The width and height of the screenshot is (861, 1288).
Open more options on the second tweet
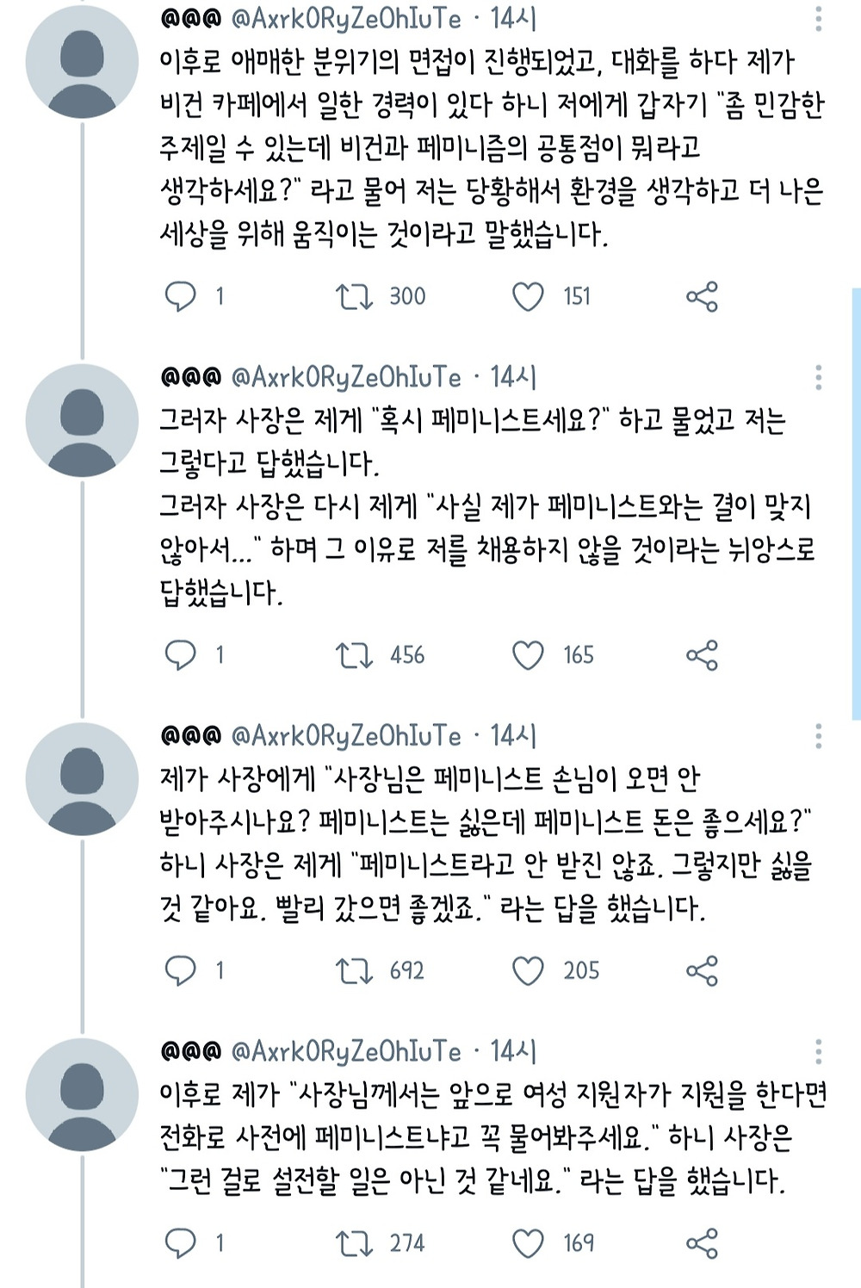tap(818, 377)
